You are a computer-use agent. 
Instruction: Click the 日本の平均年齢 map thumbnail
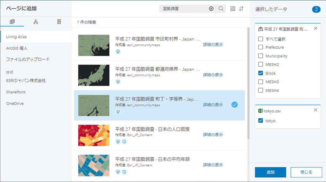tap(94, 166)
